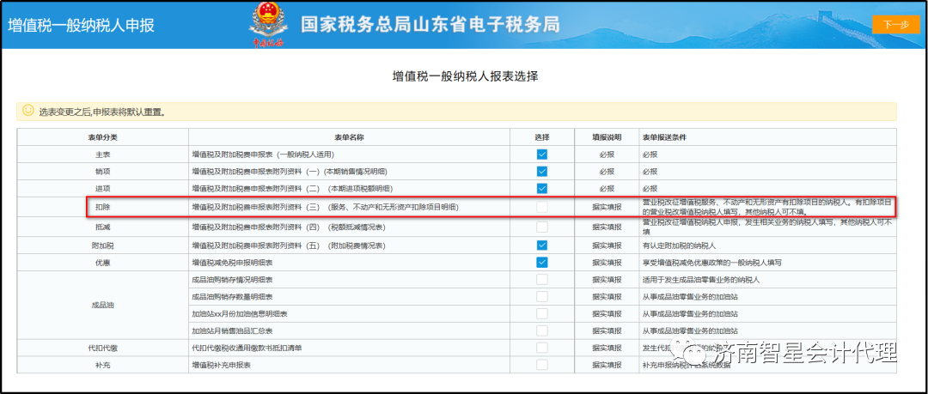Select the 加油站xx月份加油信息明细表 form name
The width and height of the screenshot is (928, 394).
pos(240,313)
